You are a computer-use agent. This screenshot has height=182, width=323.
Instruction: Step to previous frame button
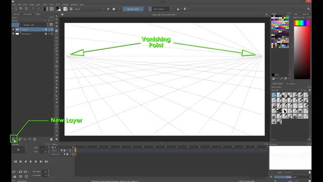(26, 162)
